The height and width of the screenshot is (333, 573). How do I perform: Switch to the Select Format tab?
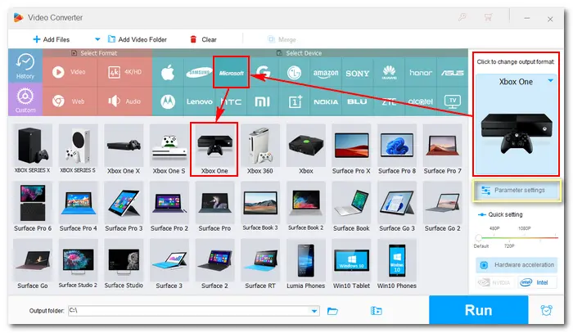pos(94,53)
